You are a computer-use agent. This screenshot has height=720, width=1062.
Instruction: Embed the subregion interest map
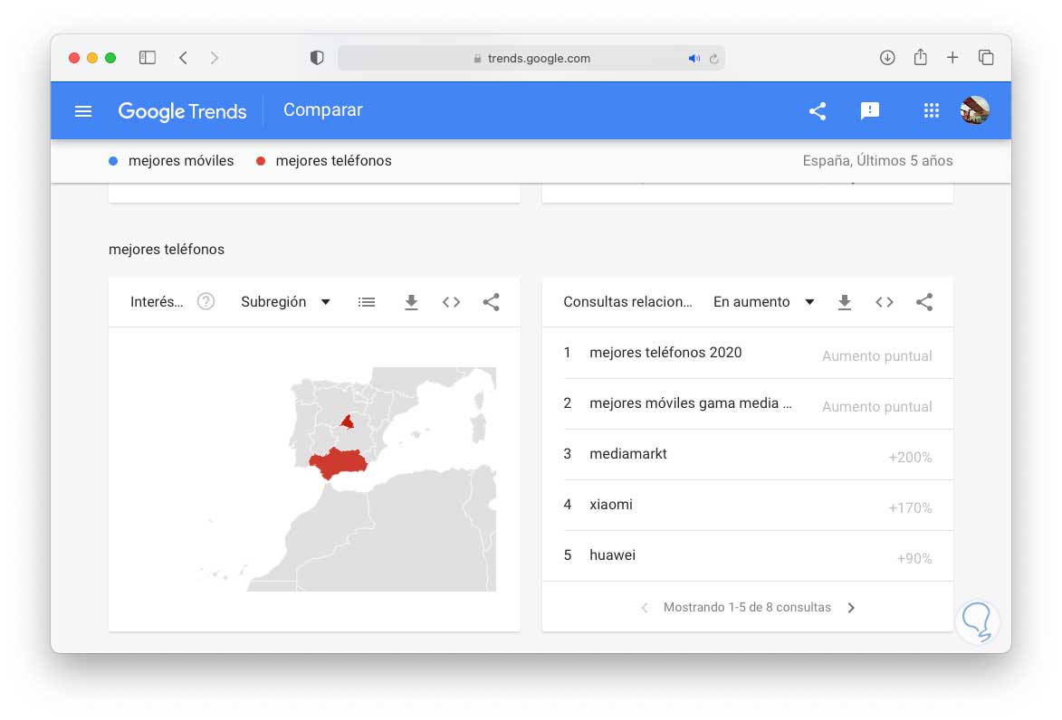[x=451, y=302]
